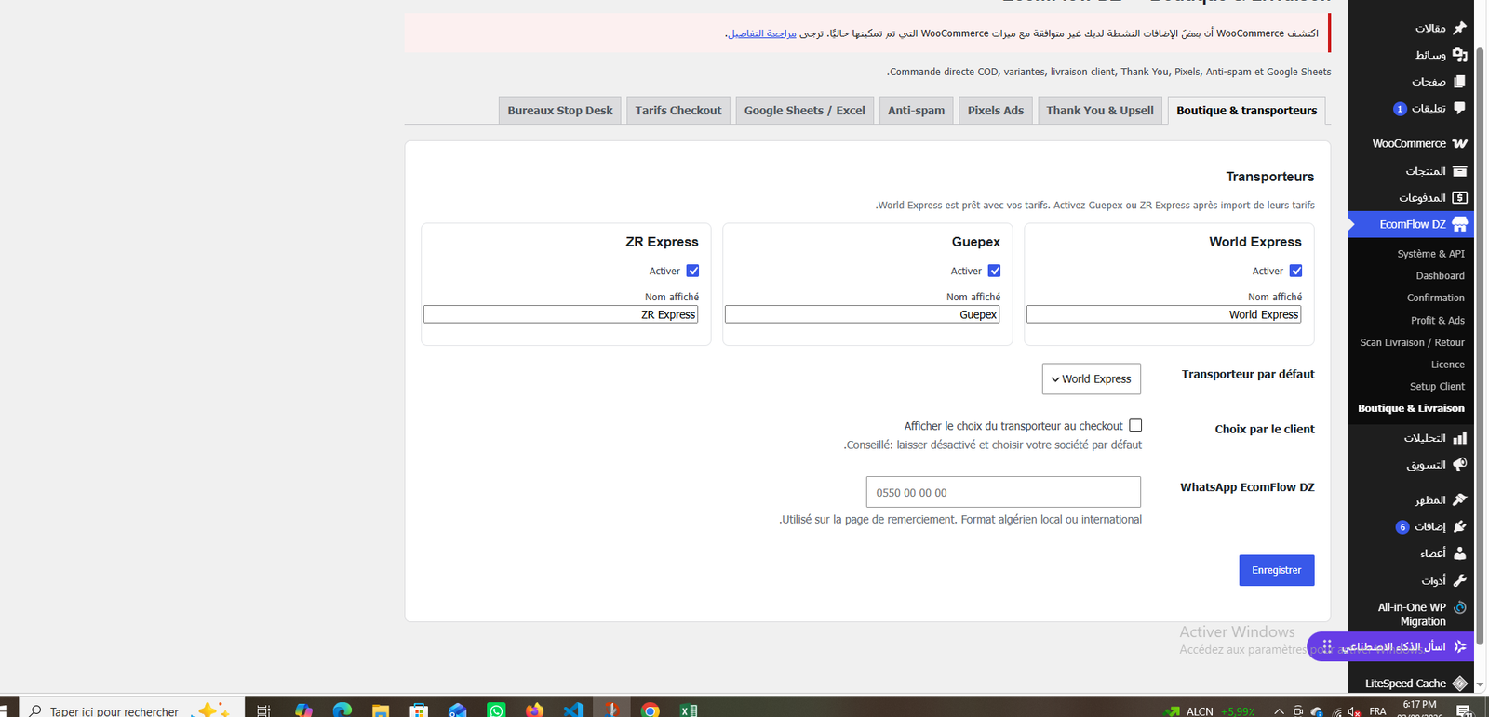Open the Transporteur par défaut dropdown
1489x717 pixels.
coord(1092,378)
